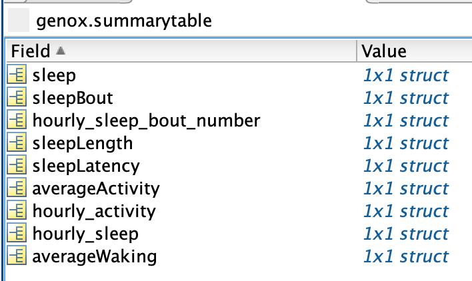Click the gray icon left of genox.summarytable
This screenshot has height=281, width=472.
(19, 20)
